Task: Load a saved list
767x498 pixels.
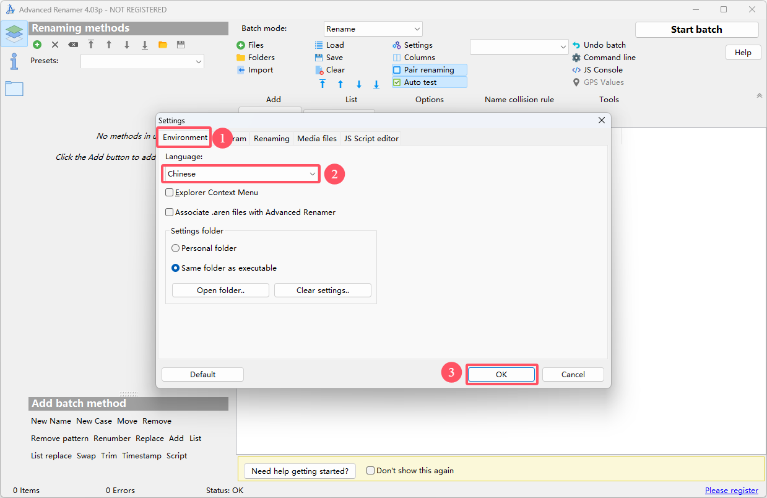Action: [x=329, y=45]
